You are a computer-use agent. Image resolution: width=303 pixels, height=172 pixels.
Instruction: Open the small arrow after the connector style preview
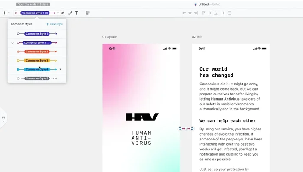(x=58, y=13)
